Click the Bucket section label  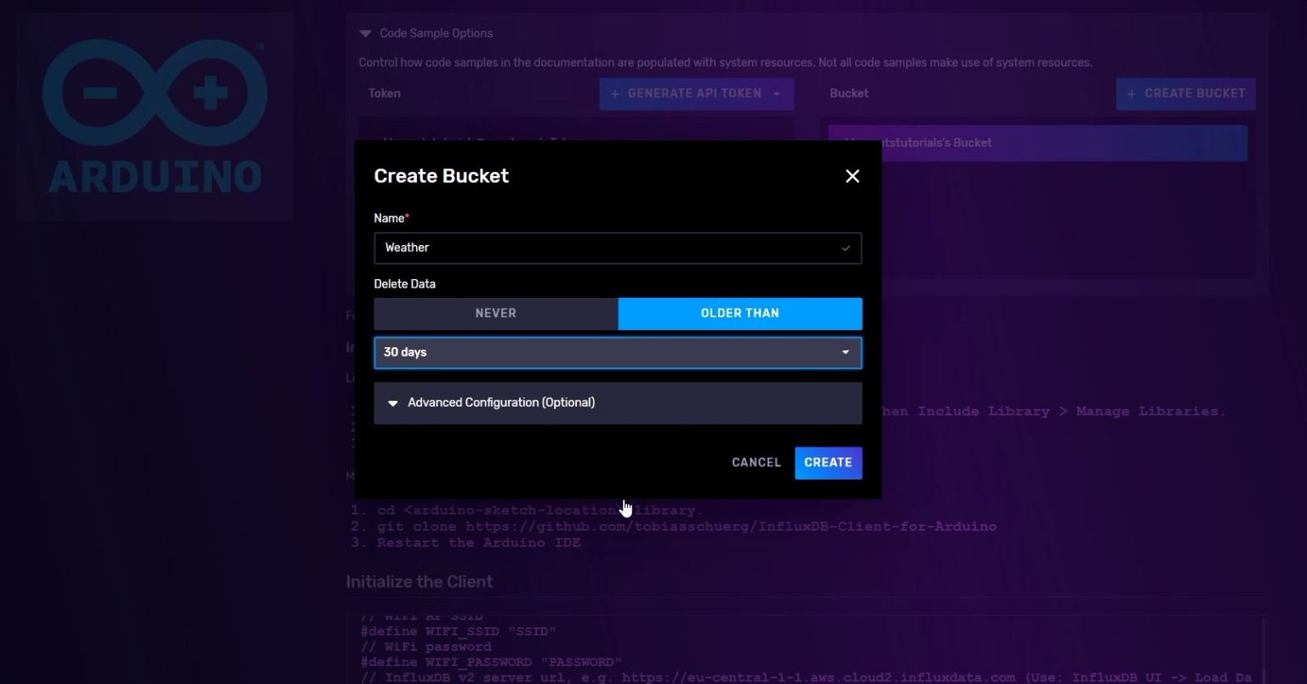coord(848,94)
